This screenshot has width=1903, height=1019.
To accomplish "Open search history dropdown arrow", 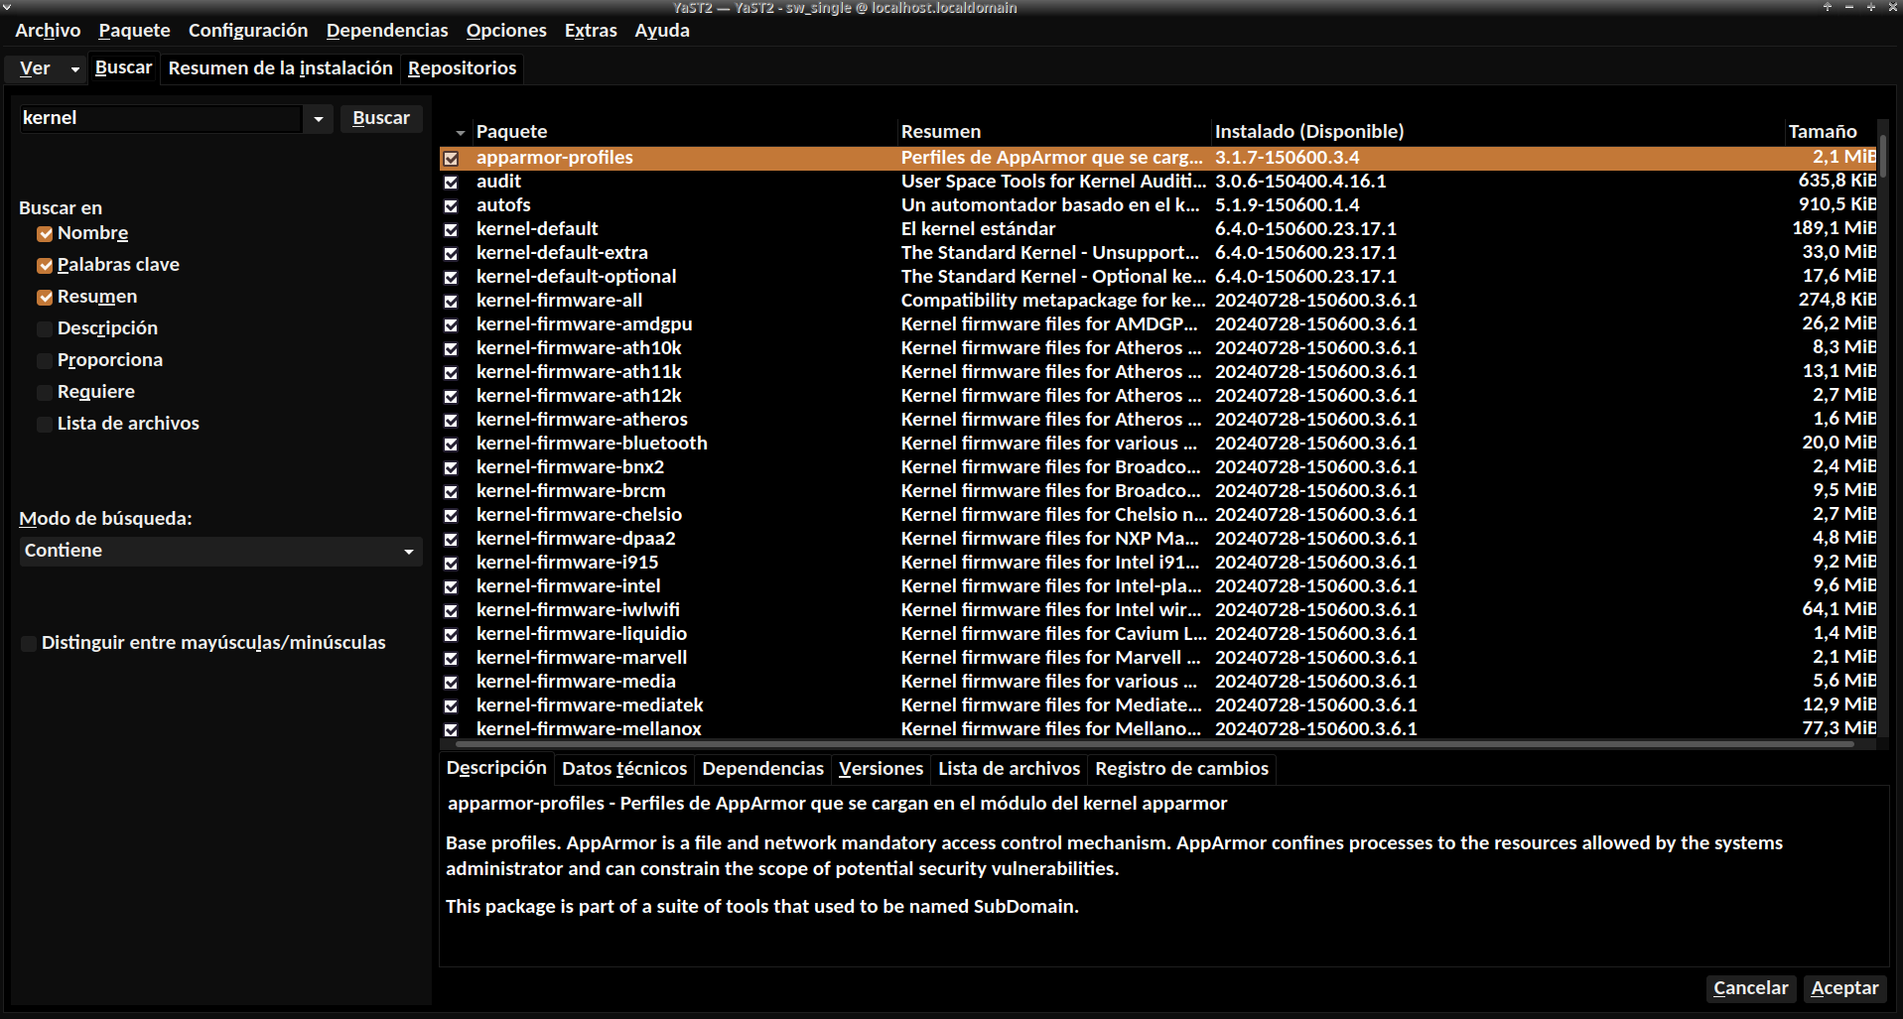I will click(x=318, y=119).
